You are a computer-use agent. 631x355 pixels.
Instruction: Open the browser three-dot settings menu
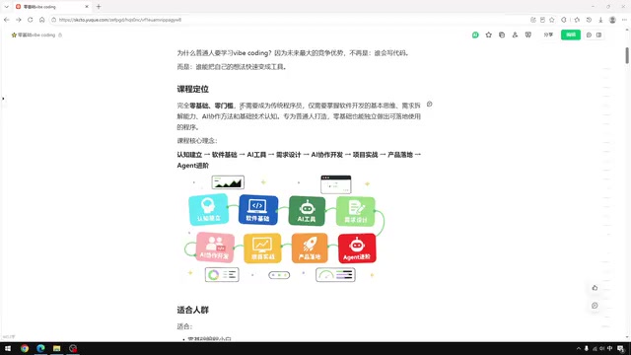click(624, 20)
